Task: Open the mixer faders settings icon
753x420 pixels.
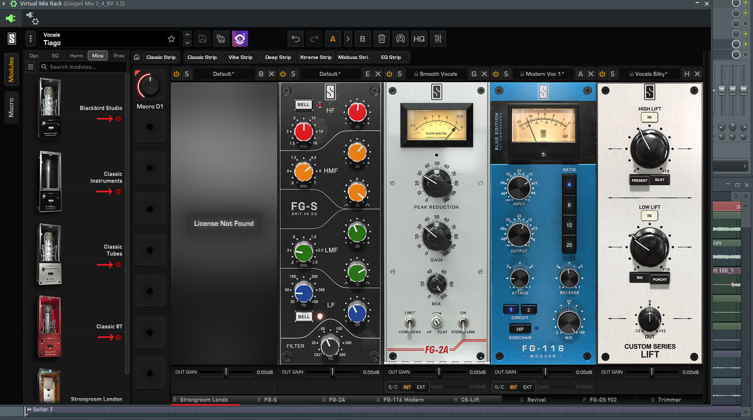Action: [x=438, y=39]
